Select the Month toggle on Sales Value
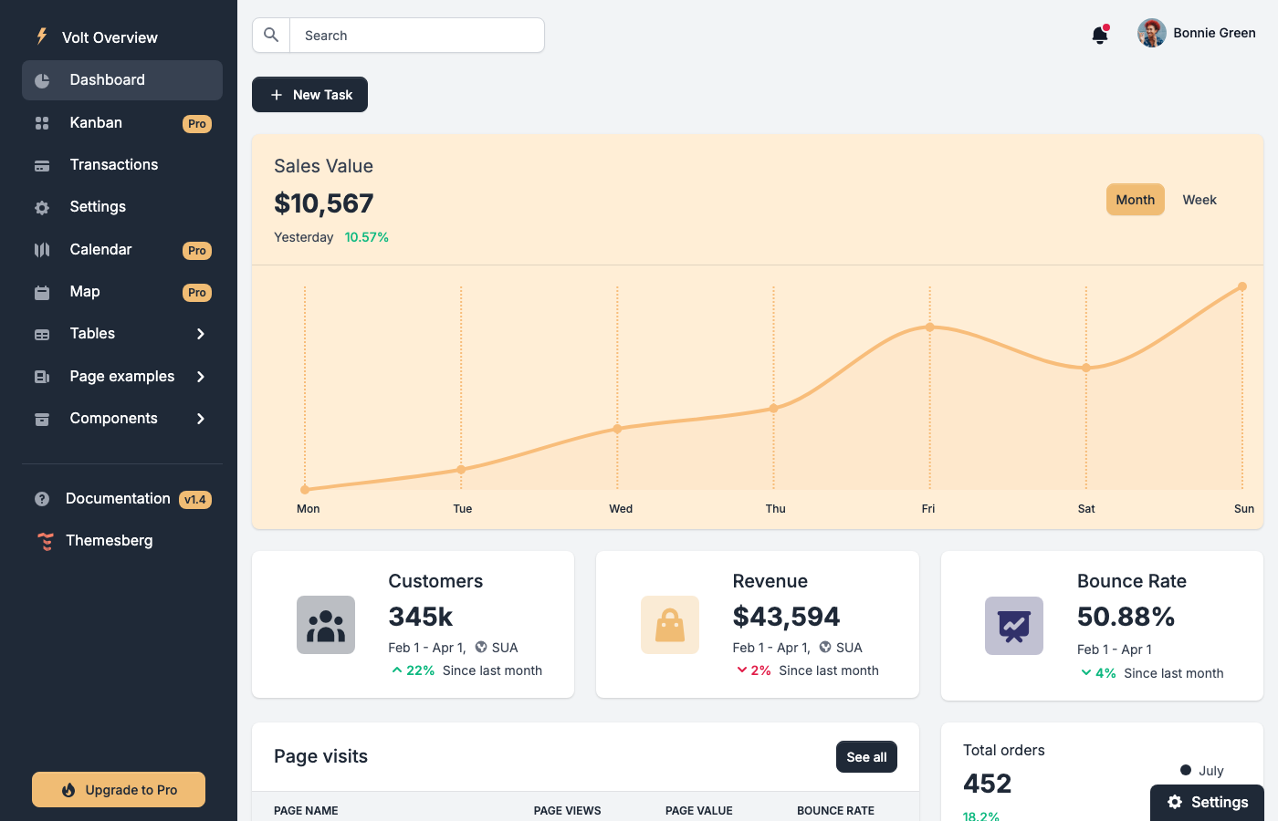Image resolution: width=1278 pixels, height=821 pixels. click(x=1135, y=199)
